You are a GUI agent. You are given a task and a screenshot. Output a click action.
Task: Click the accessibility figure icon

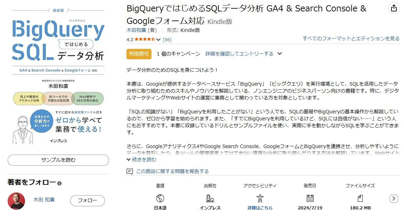pos(259,198)
